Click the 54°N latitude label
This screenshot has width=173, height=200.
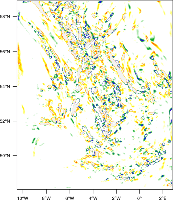(x=5, y=86)
